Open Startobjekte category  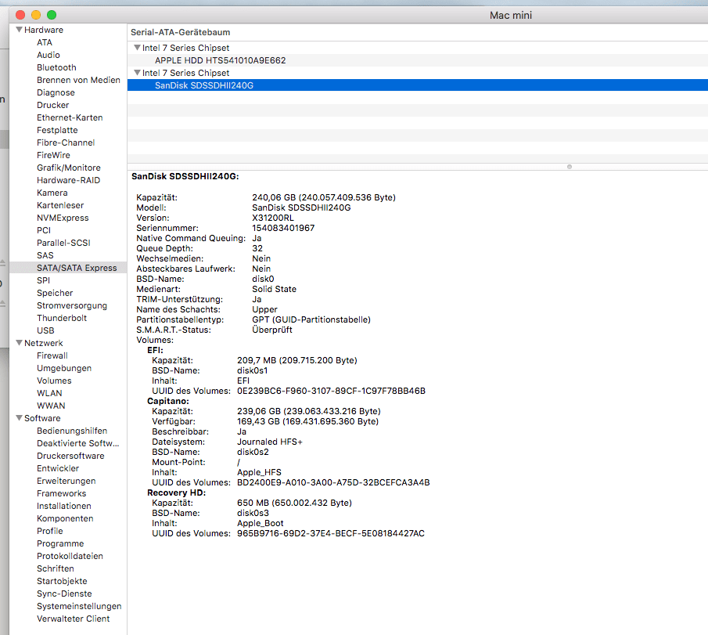pos(62,581)
